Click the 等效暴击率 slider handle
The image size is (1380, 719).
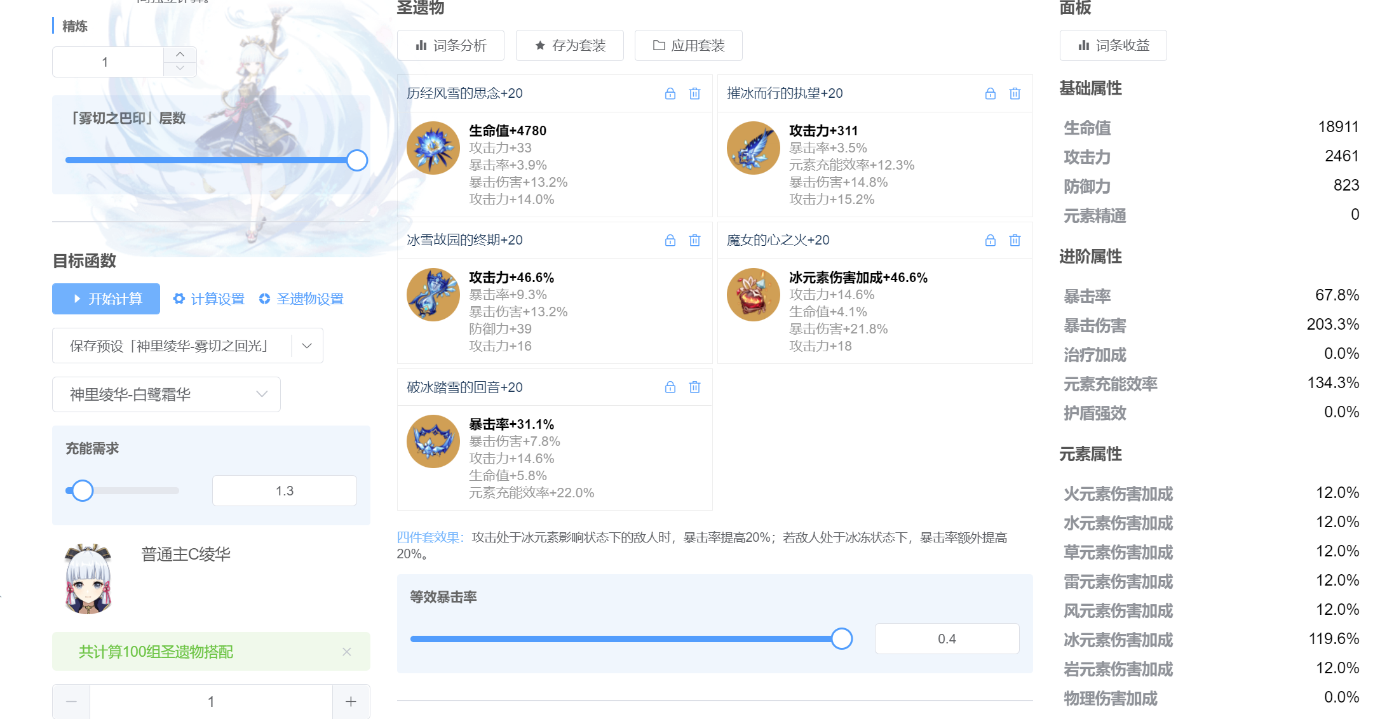point(842,638)
